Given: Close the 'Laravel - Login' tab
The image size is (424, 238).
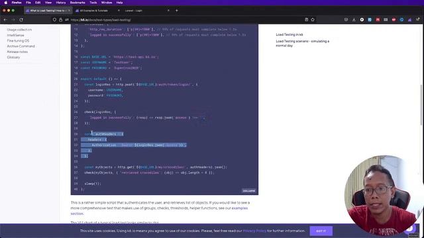Looking at the screenshot, I should point(168,11).
